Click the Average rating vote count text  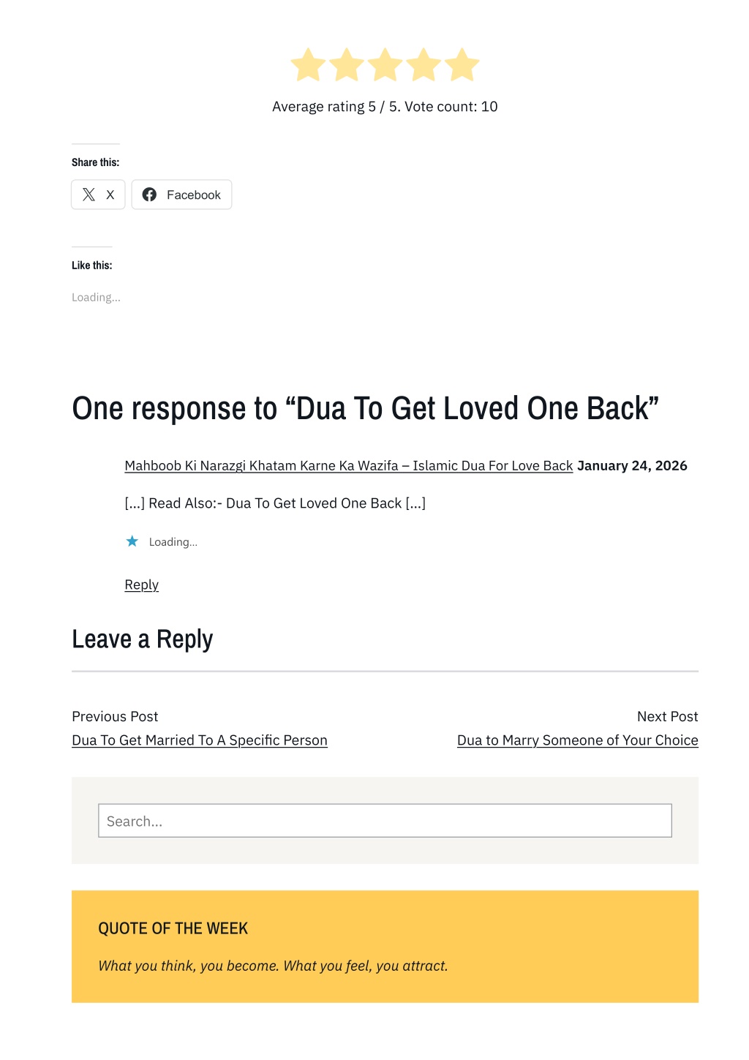(385, 107)
